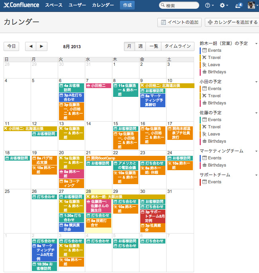The image size is (259, 273).
Task: Go to next month arrow
Action: coord(41,46)
